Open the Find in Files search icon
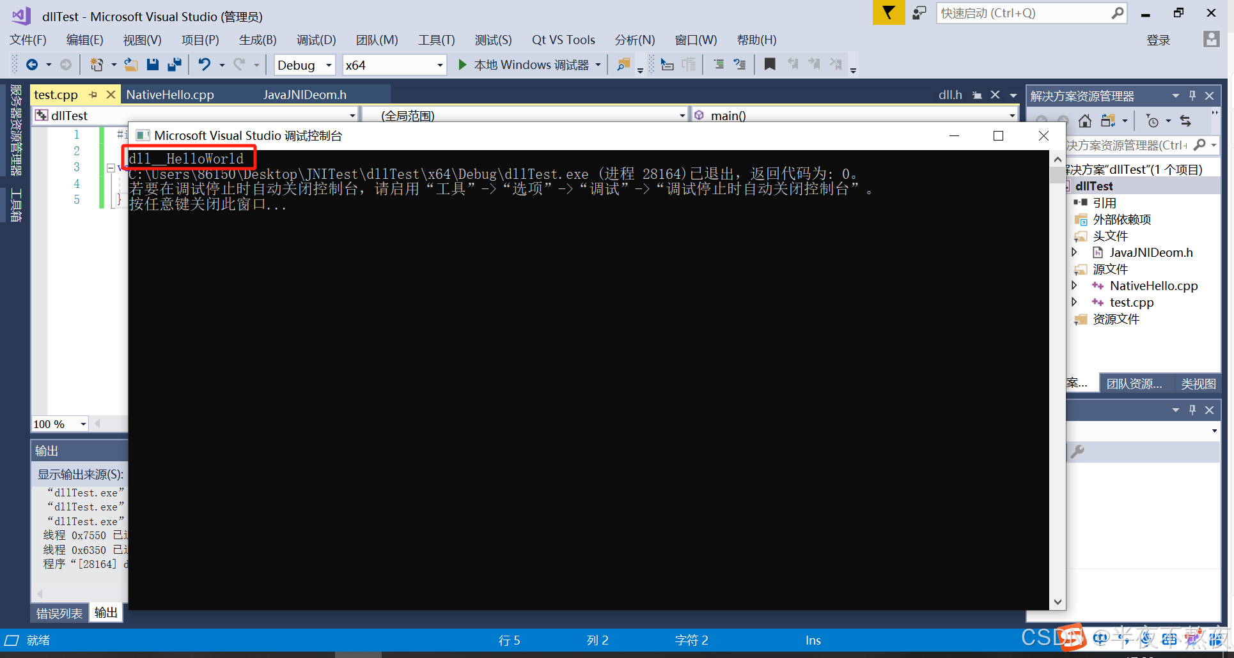 pyautogui.click(x=623, y=64)
